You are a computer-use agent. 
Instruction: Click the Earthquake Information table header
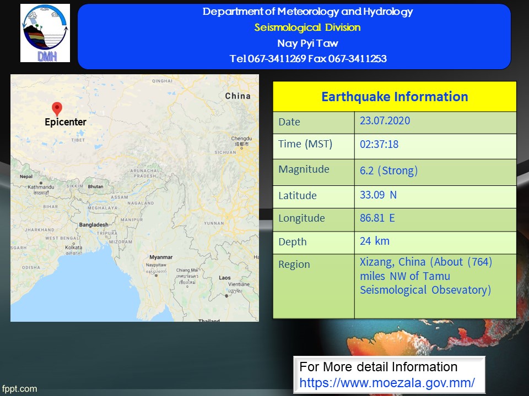coord(395,97)
